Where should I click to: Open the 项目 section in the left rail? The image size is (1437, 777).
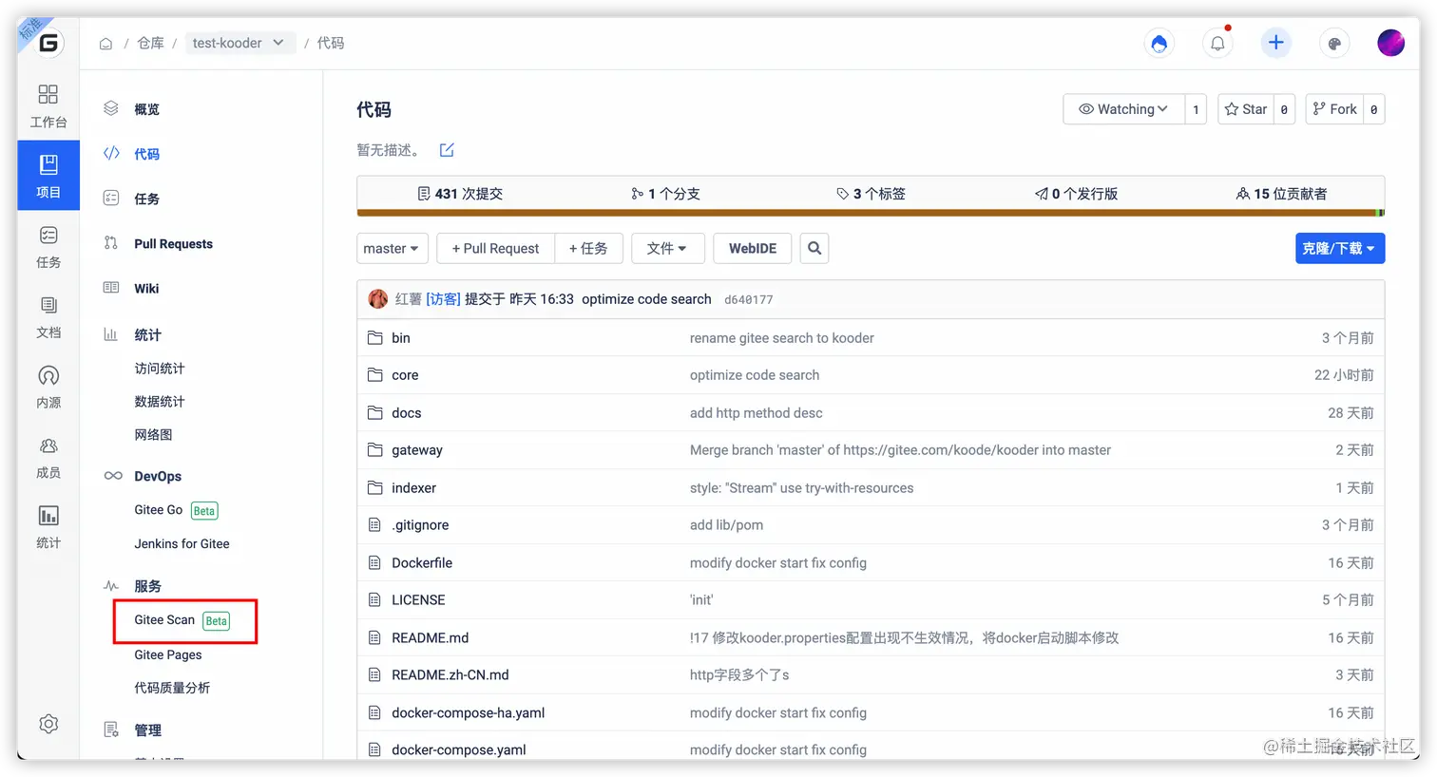coord(48,176)
